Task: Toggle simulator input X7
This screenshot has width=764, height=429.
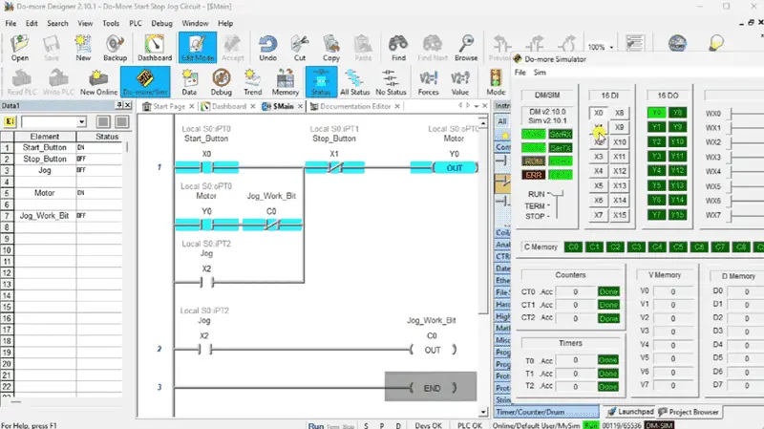Action: coord(599,215)
